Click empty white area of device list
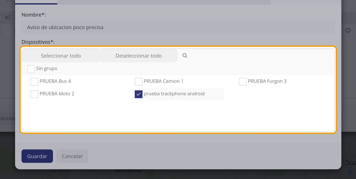This screenshot has height=179, width=356. [x=178, y=116]
